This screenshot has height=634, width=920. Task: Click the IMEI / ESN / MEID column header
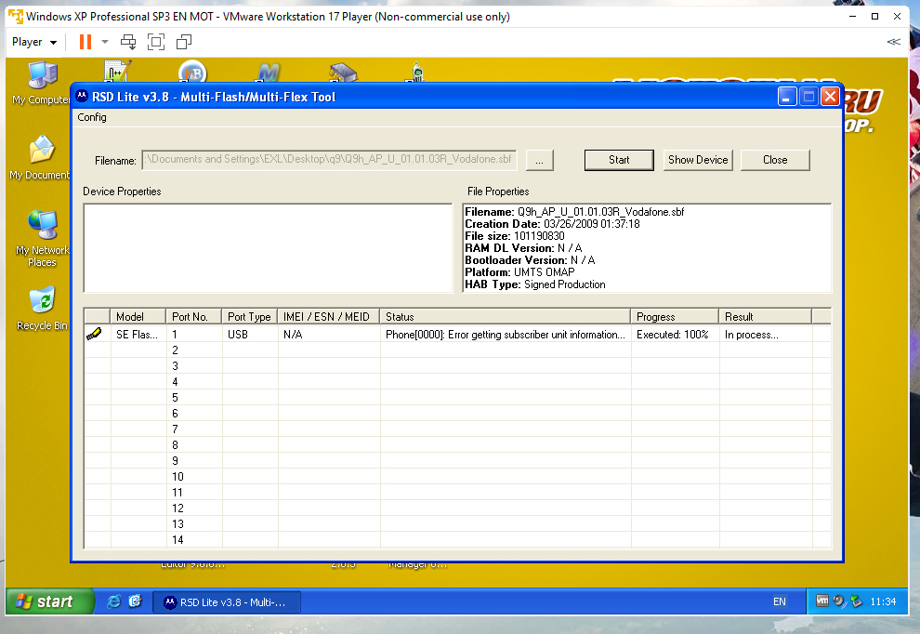coord(329,317)
